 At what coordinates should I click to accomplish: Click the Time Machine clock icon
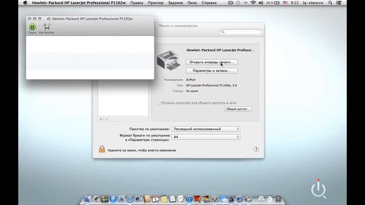(x=238, y=3)
